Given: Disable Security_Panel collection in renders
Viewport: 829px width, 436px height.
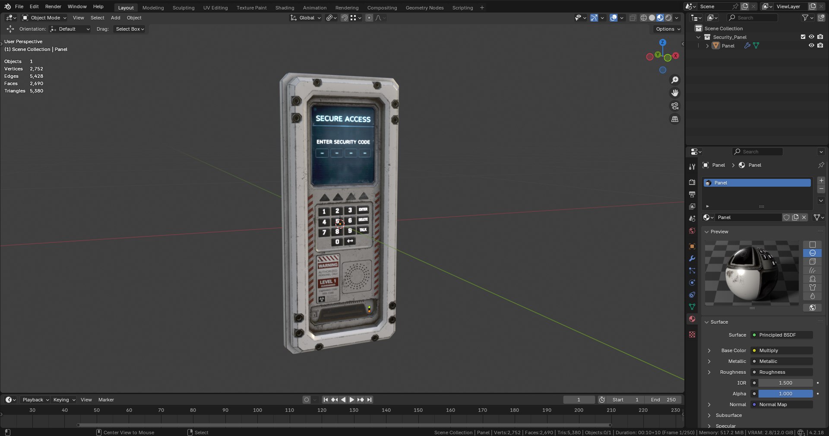Looking at the screenshot, I should pyautogui.click(x=820, y=37).
